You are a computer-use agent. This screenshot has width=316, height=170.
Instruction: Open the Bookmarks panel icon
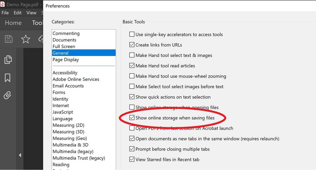(x=8, y=78)
